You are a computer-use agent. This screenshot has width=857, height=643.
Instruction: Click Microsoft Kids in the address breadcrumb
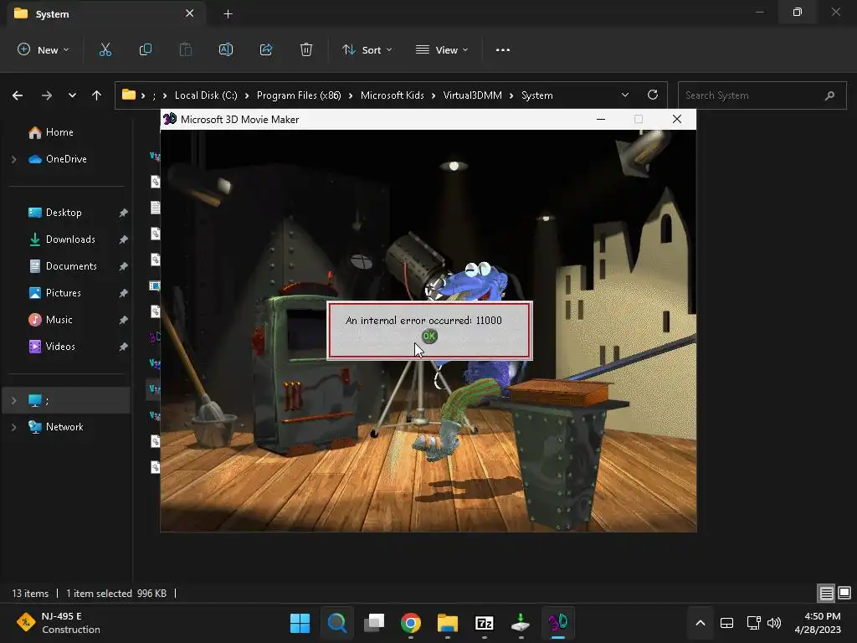pos(393,95)
